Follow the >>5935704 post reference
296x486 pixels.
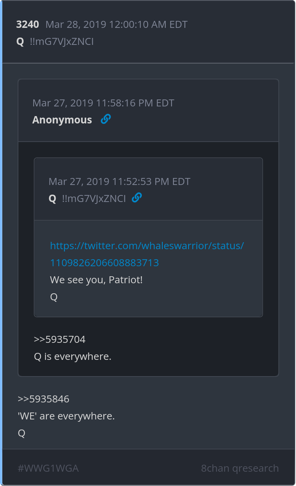tap(60, 339)
